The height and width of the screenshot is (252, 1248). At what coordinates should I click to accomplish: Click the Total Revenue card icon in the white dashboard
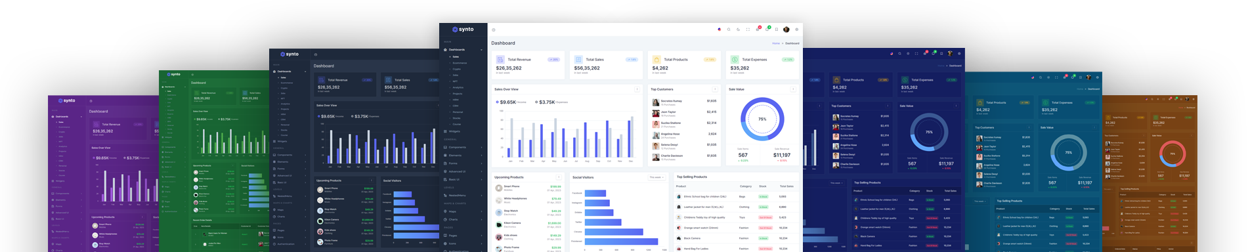click(x=500, y=60)
